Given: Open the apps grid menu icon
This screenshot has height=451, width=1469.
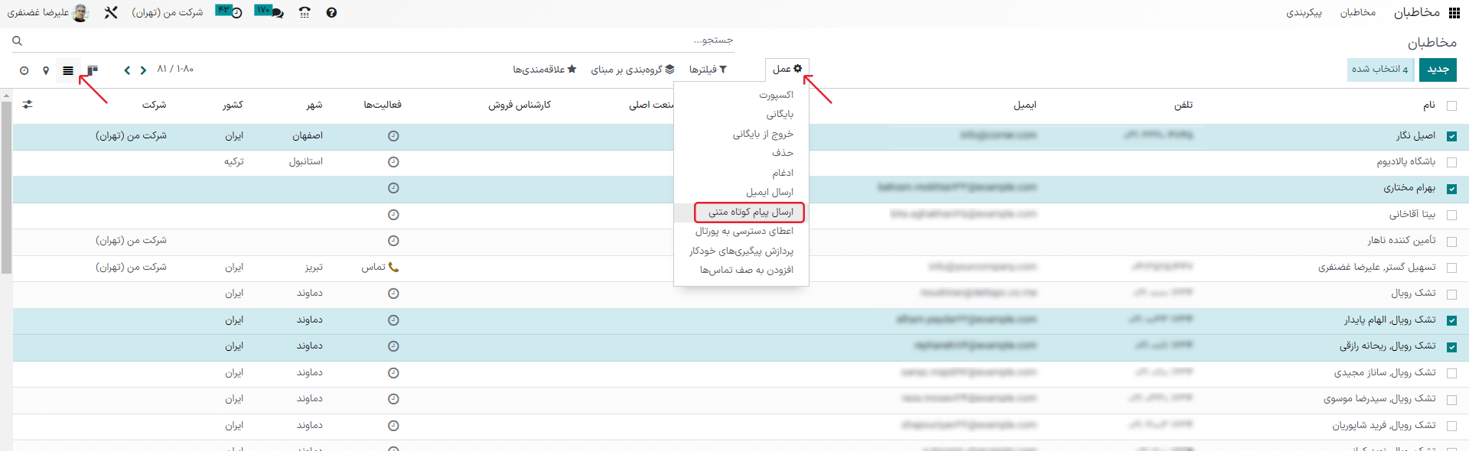Looking at the screenshot, I should (1454, 13).
